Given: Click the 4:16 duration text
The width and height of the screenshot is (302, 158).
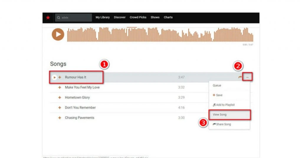Looking at the screenshot, I should tap(181, 108).
